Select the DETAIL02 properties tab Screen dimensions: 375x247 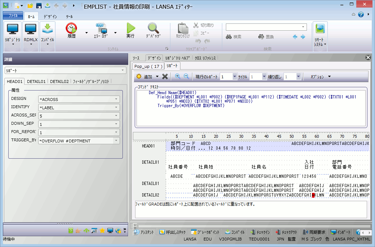59,81
